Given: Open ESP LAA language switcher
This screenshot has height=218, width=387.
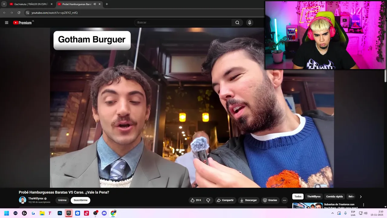Looking at the screenshot, I should (353, 213).
